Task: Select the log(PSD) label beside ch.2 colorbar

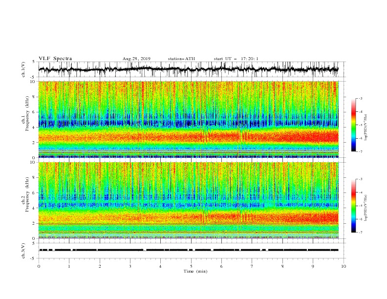Action: 366,208
